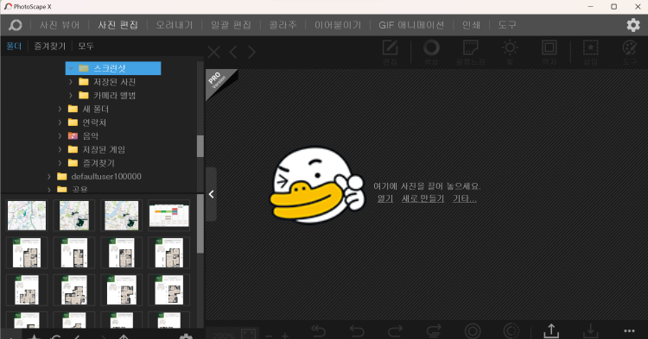
Task: Click the undo-all double arrow icon
Action: (318, 331)
